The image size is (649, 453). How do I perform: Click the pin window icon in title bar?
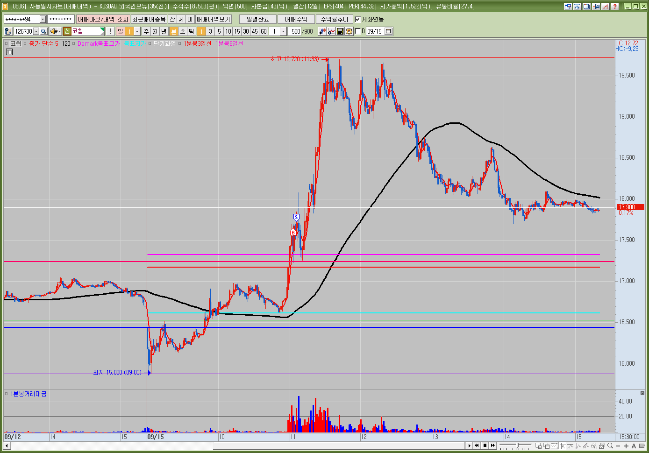596,6
